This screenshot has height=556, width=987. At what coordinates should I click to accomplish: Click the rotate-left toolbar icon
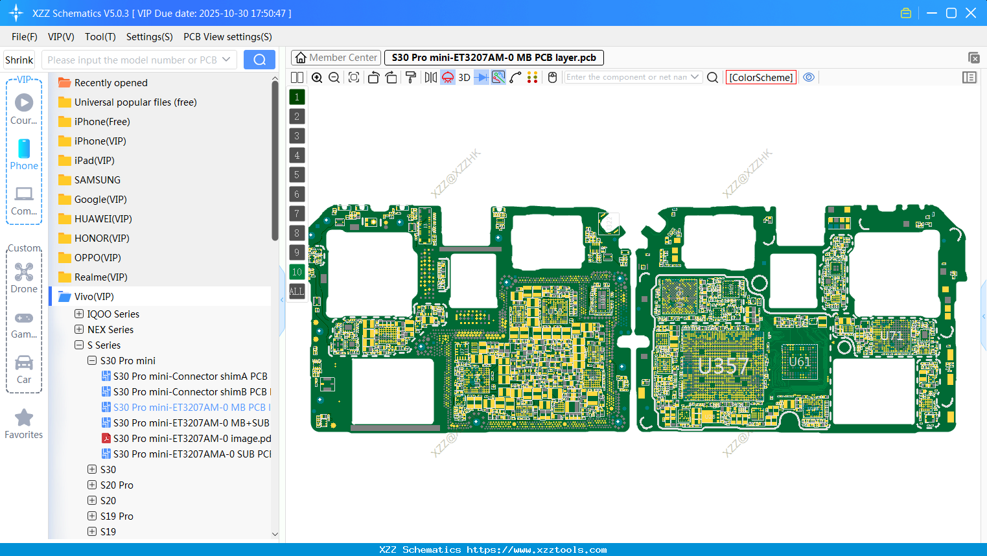(375, 77)
